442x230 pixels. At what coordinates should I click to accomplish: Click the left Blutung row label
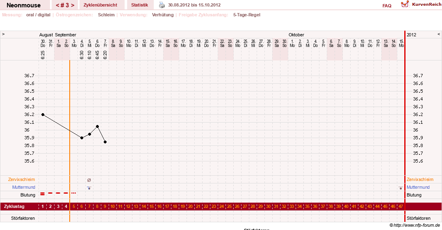28,195
